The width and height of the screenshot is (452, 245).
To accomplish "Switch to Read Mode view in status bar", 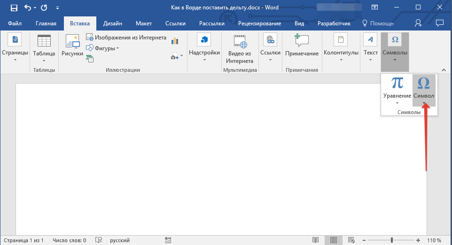I will (x=315, y=240).
